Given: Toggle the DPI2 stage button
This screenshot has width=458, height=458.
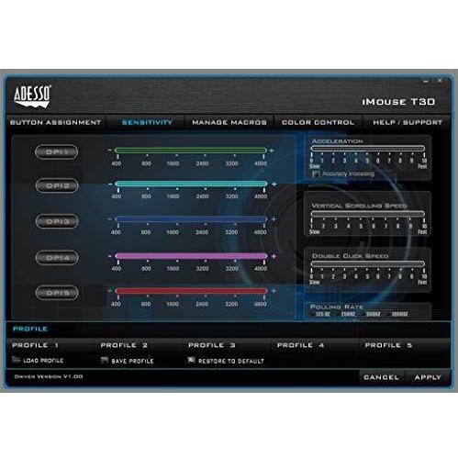Looking at the screenshot, I should pyautogui.click(x=57, y=185).
